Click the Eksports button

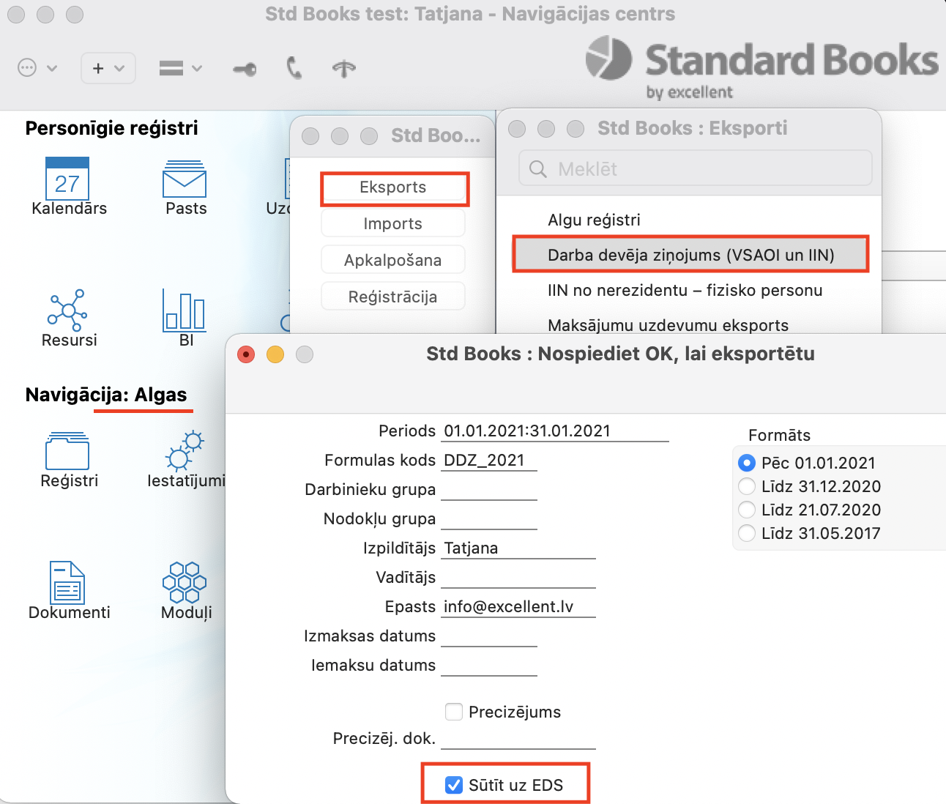click(x=393, y=187)
